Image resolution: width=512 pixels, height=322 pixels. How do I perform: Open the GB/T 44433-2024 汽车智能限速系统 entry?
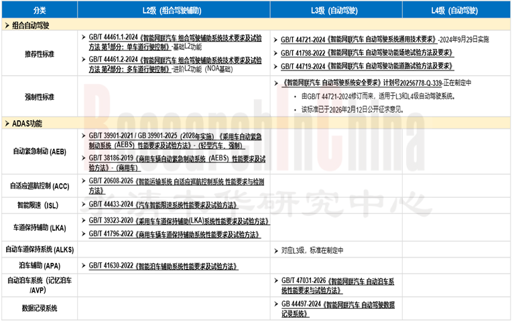[164, 205]
